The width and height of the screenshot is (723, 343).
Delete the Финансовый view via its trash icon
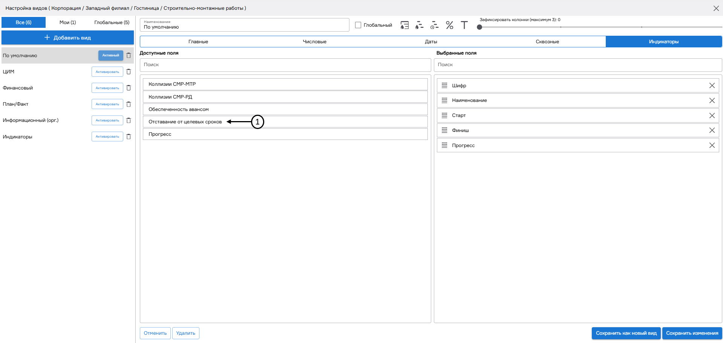(x=129, y=88)
